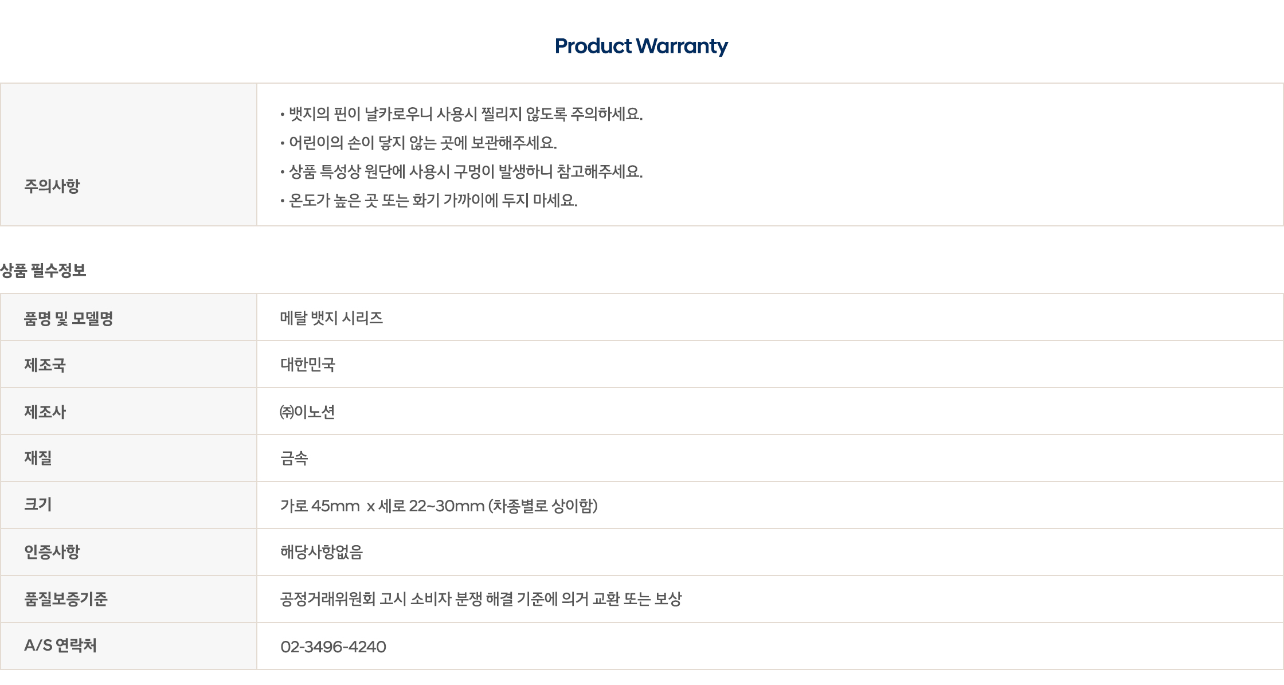
Task: Click the keep away from children notice
Action: click(422, 143)
